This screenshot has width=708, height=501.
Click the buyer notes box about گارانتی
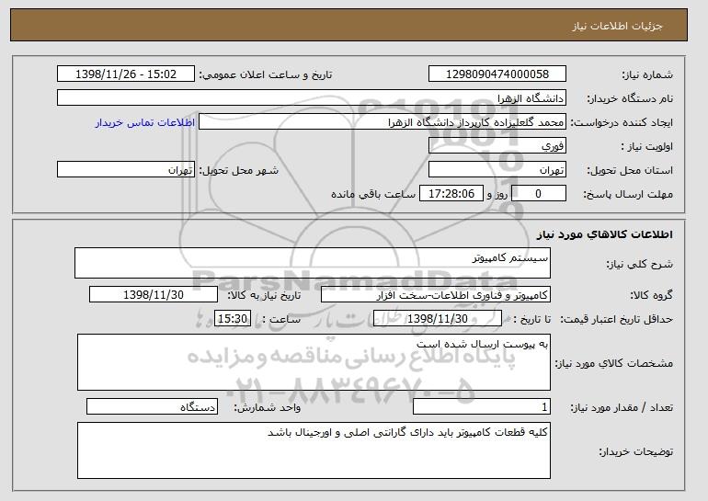tap(314, 450)
